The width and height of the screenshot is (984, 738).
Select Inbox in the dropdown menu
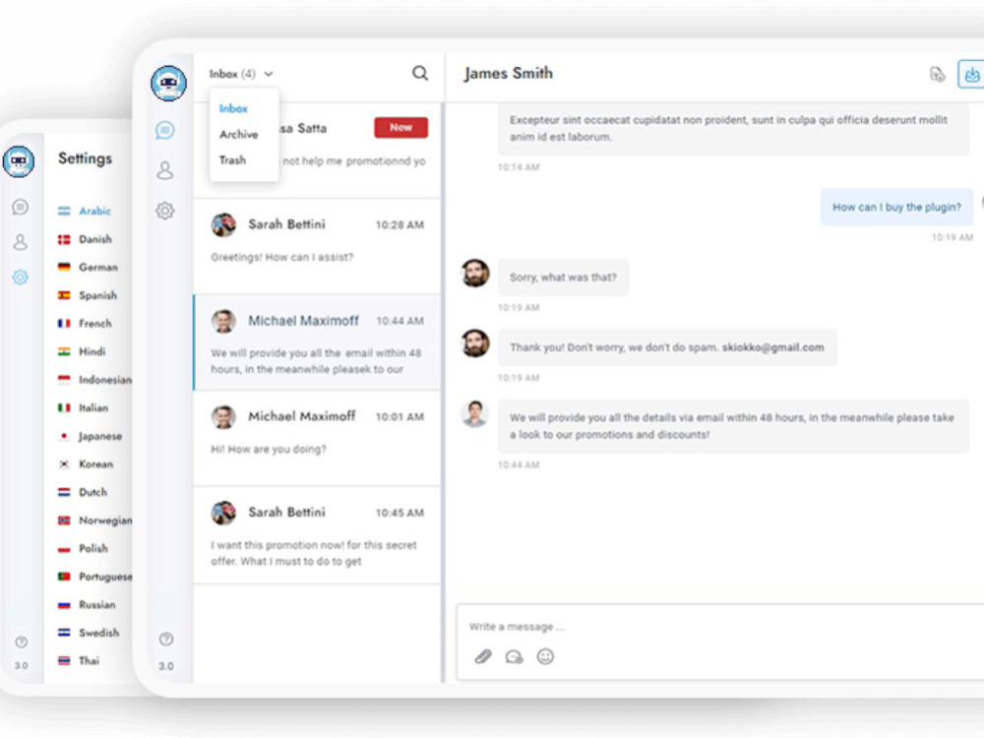tap(233, 108)
